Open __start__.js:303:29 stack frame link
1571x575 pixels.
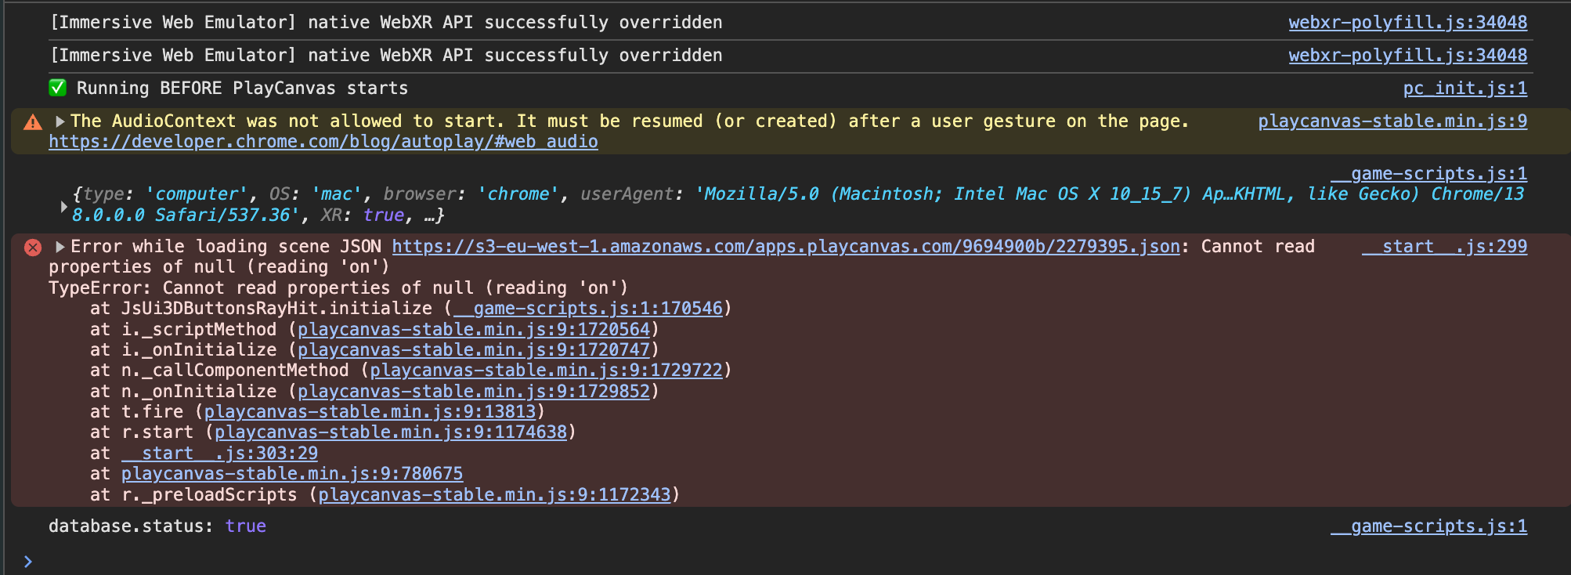pyautogui.click(x=219, y=454)
